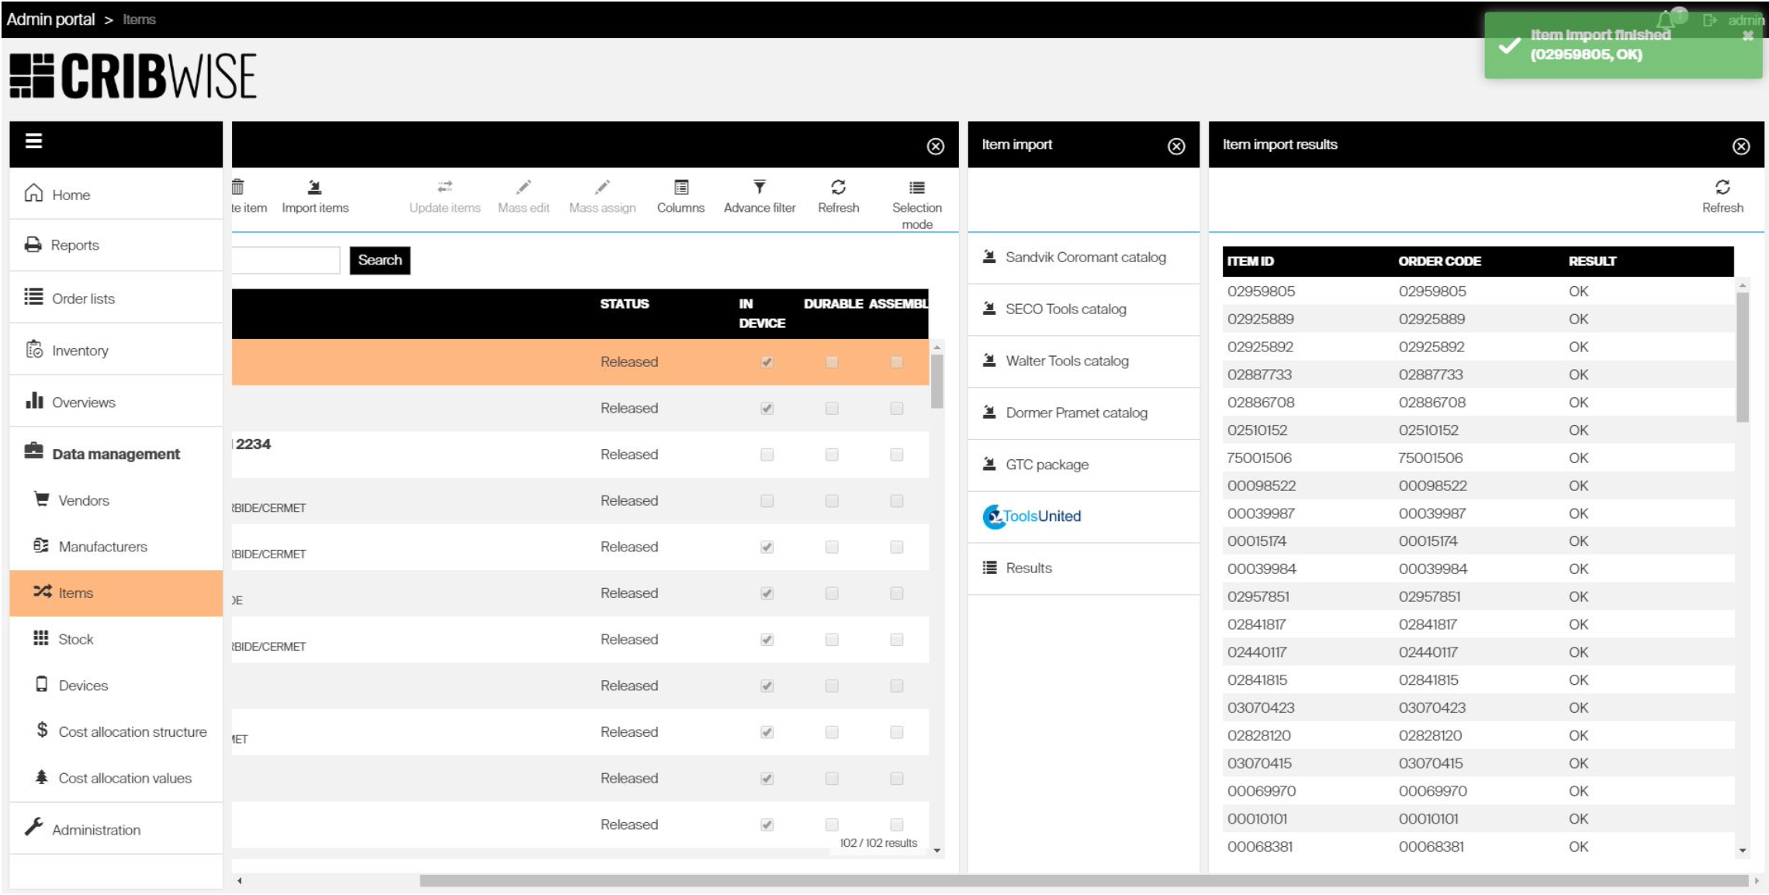Sort by the STATUS column header
The width and height of the screenshot is (1769, 895).
pyautogui.click(x=625, y=304)
